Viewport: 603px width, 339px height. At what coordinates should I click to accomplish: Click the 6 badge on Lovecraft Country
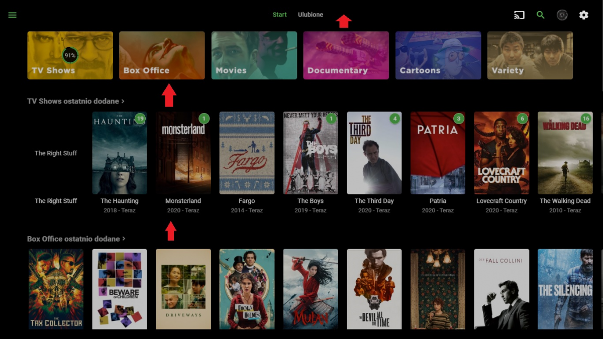coord(522,119)
